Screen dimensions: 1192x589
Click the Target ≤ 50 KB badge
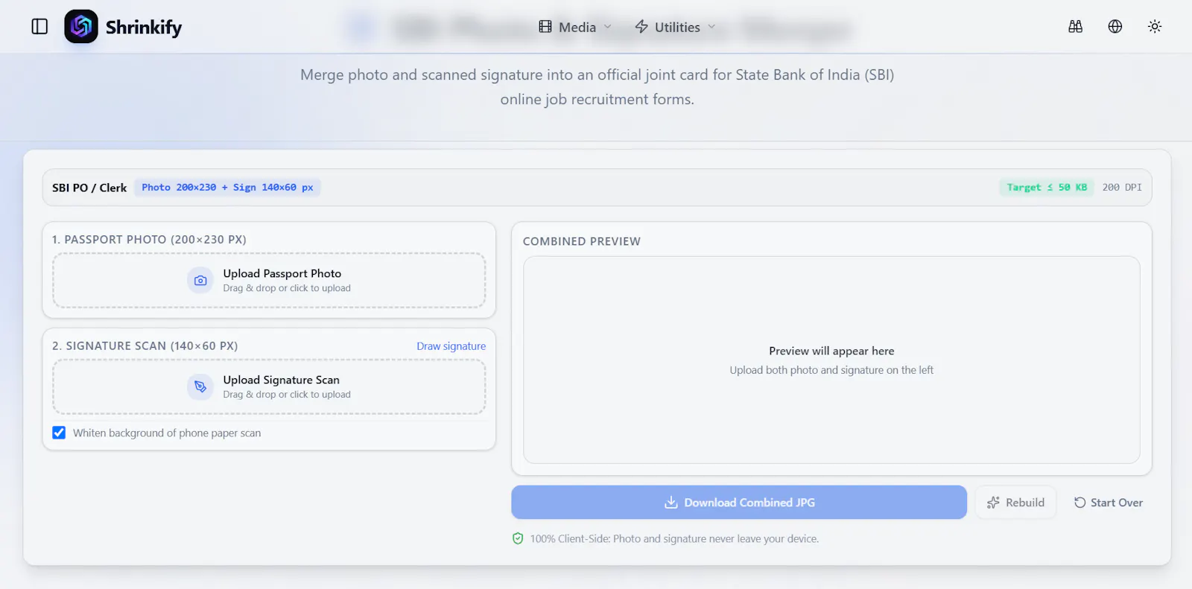tap(1047, 188)
